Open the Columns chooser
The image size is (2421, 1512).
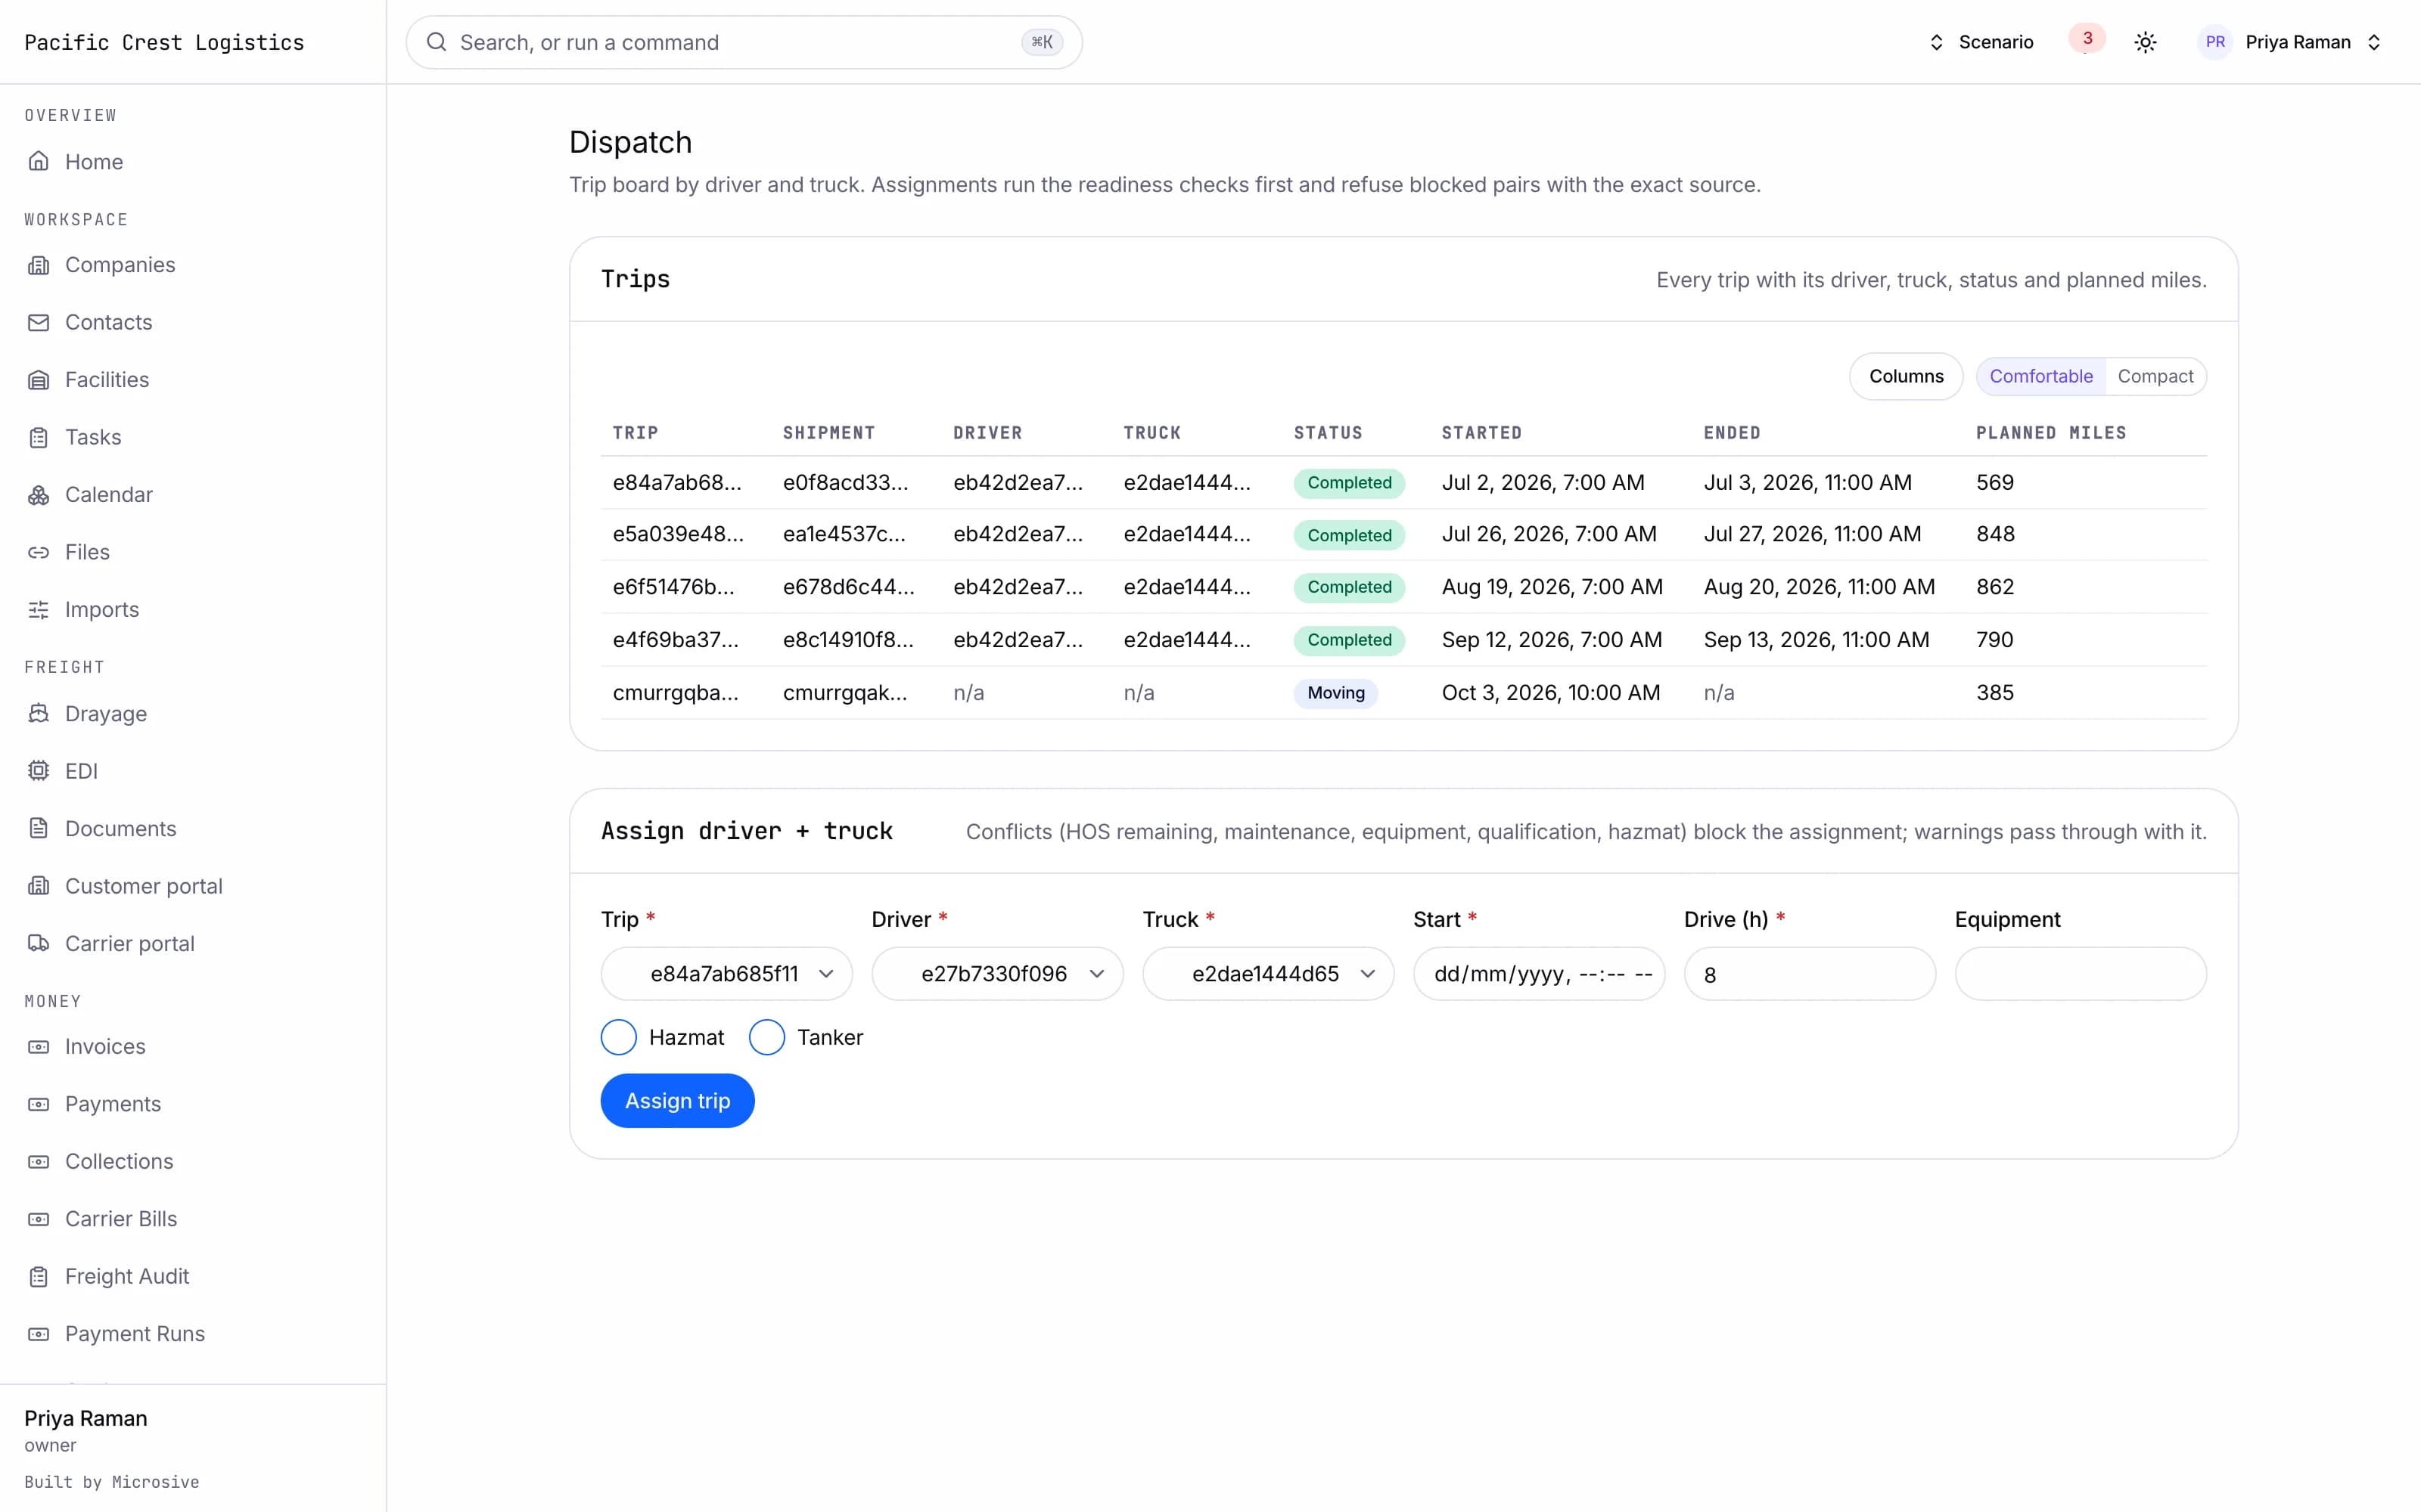point(1906,376)
